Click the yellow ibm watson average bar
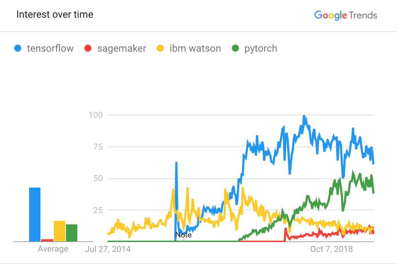The width and height of the screenshot is (397, 264). 60,231
